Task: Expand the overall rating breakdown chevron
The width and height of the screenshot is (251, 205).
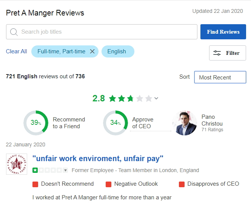Action: (156, 99)
